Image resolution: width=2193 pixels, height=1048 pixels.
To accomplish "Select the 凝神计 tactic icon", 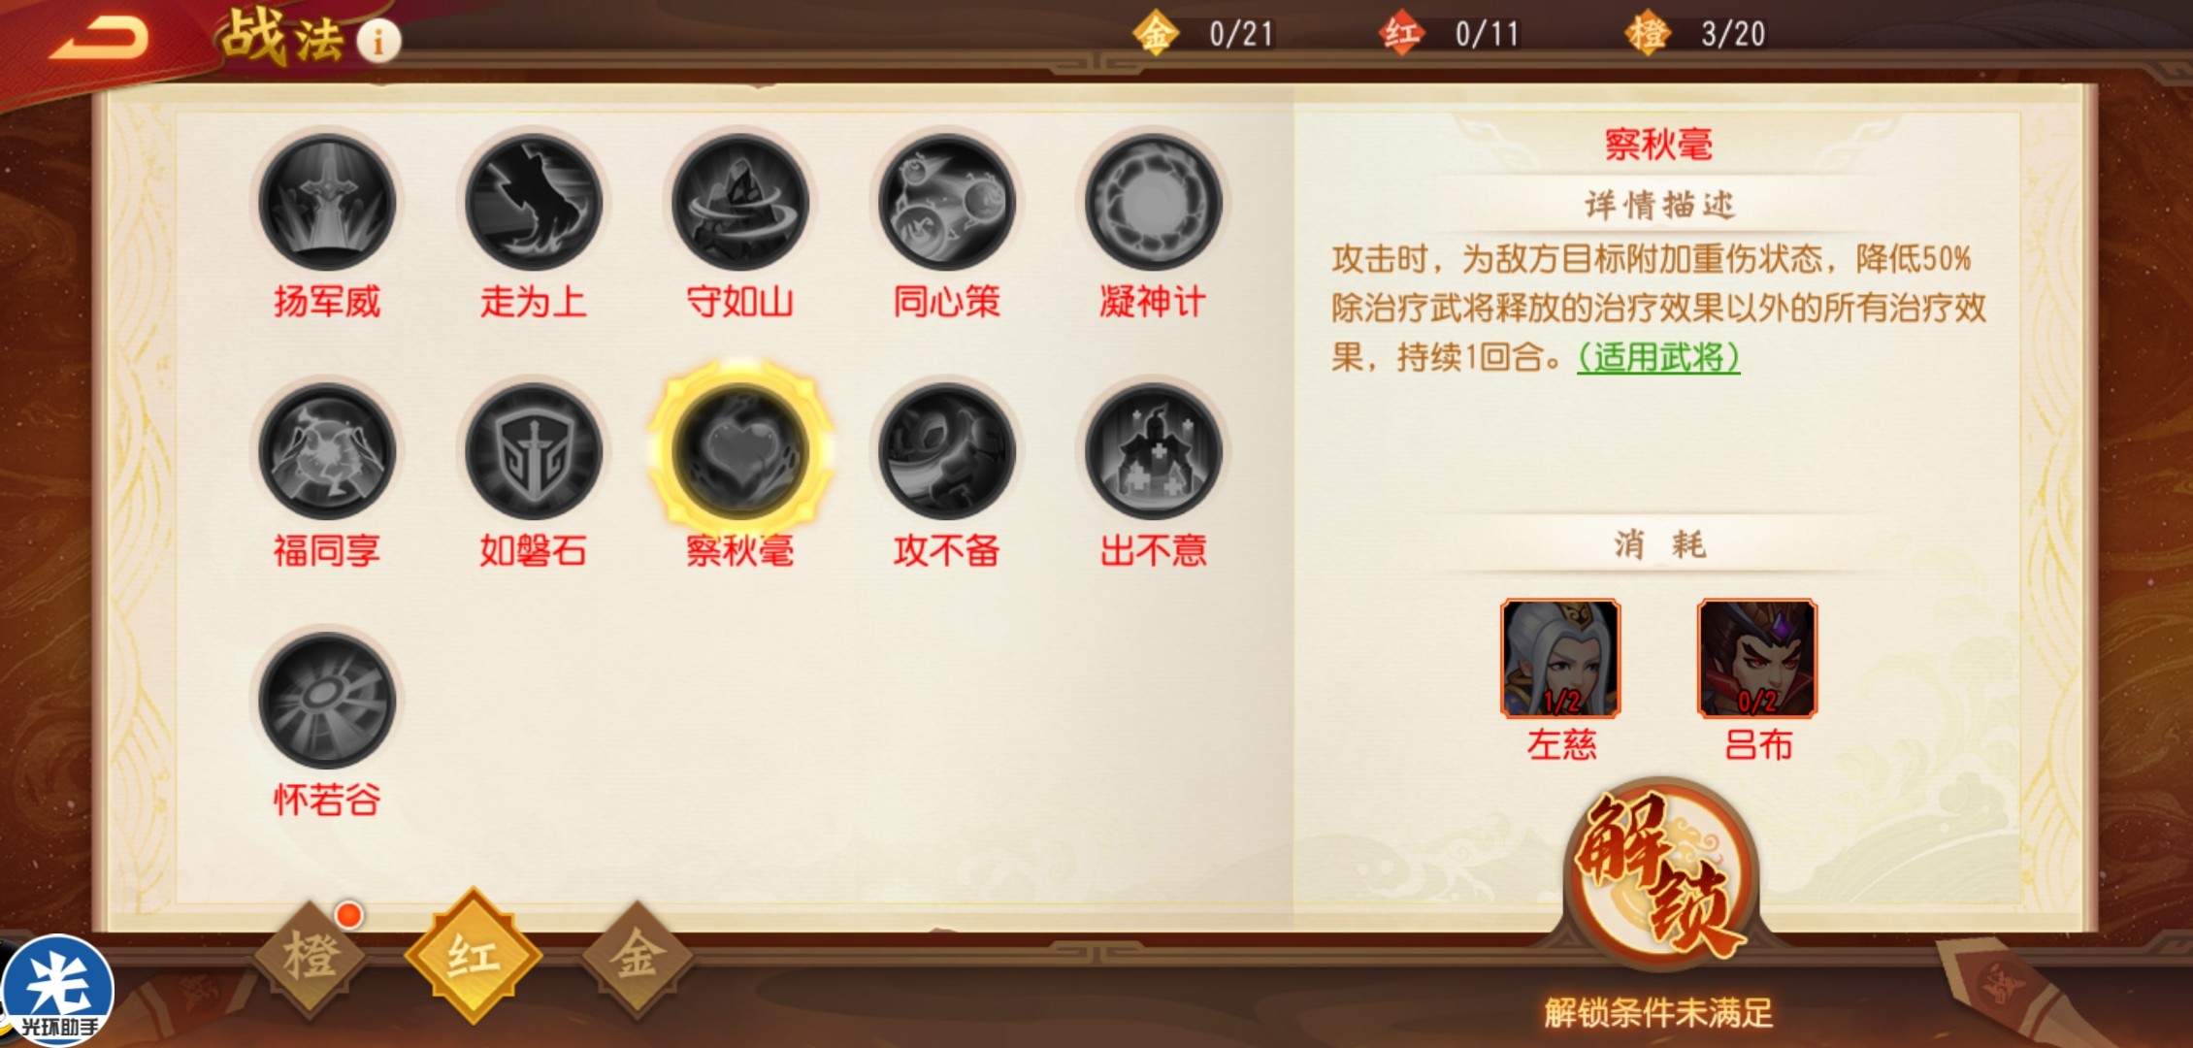I will [1154, 202].
